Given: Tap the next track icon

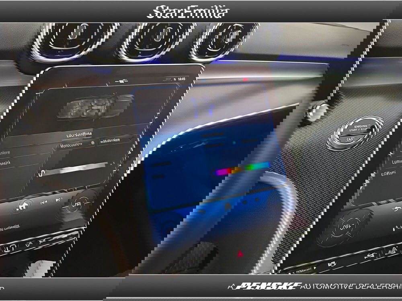Looking at the screenshot, I should (x=59, y=199).
